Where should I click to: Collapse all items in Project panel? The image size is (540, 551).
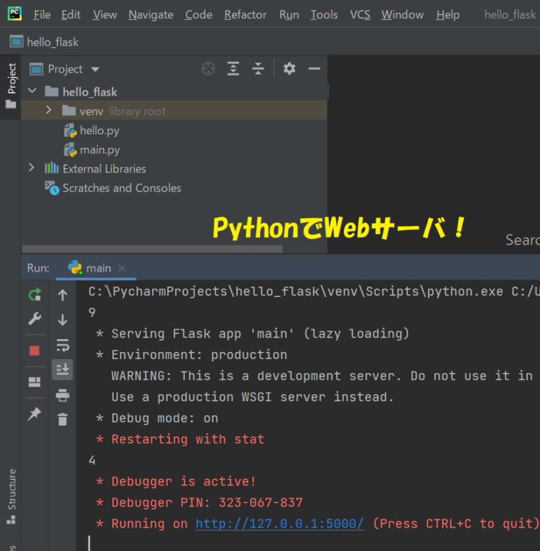click(258, 69)
